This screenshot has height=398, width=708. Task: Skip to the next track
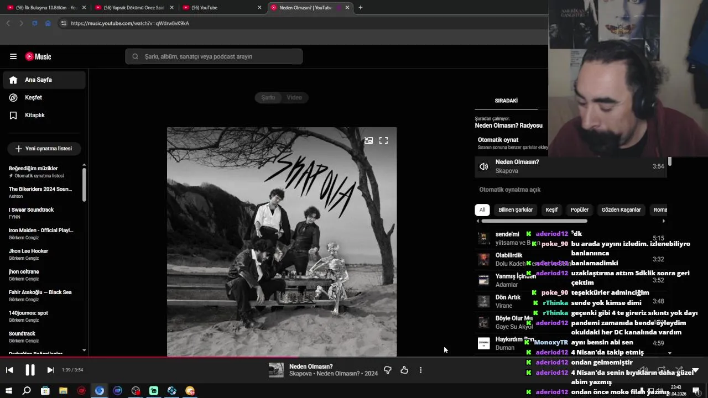pos(50,370)
